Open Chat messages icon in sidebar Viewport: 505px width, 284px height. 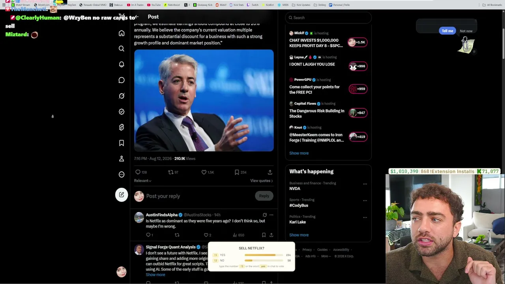(122, 80)
